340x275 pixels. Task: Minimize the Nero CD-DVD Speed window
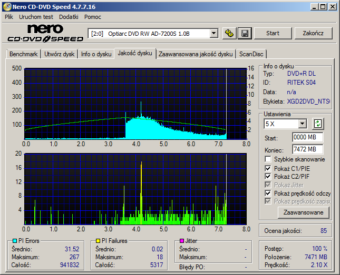pos(314,7)
